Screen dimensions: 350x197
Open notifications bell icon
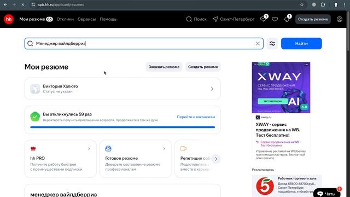coord(287,19)
